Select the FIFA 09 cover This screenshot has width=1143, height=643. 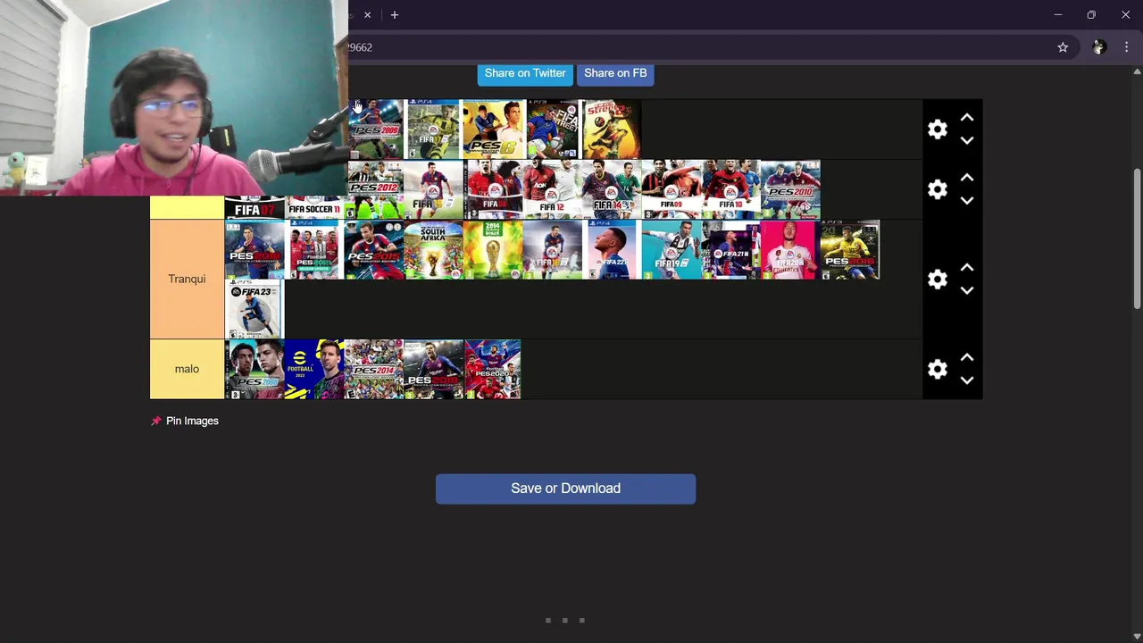point(672,189)
